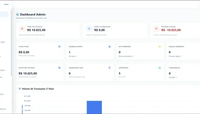The image size is (200, 114).
Task: Open the Ver MEDs chargebacks link
Action: point(173,78)
